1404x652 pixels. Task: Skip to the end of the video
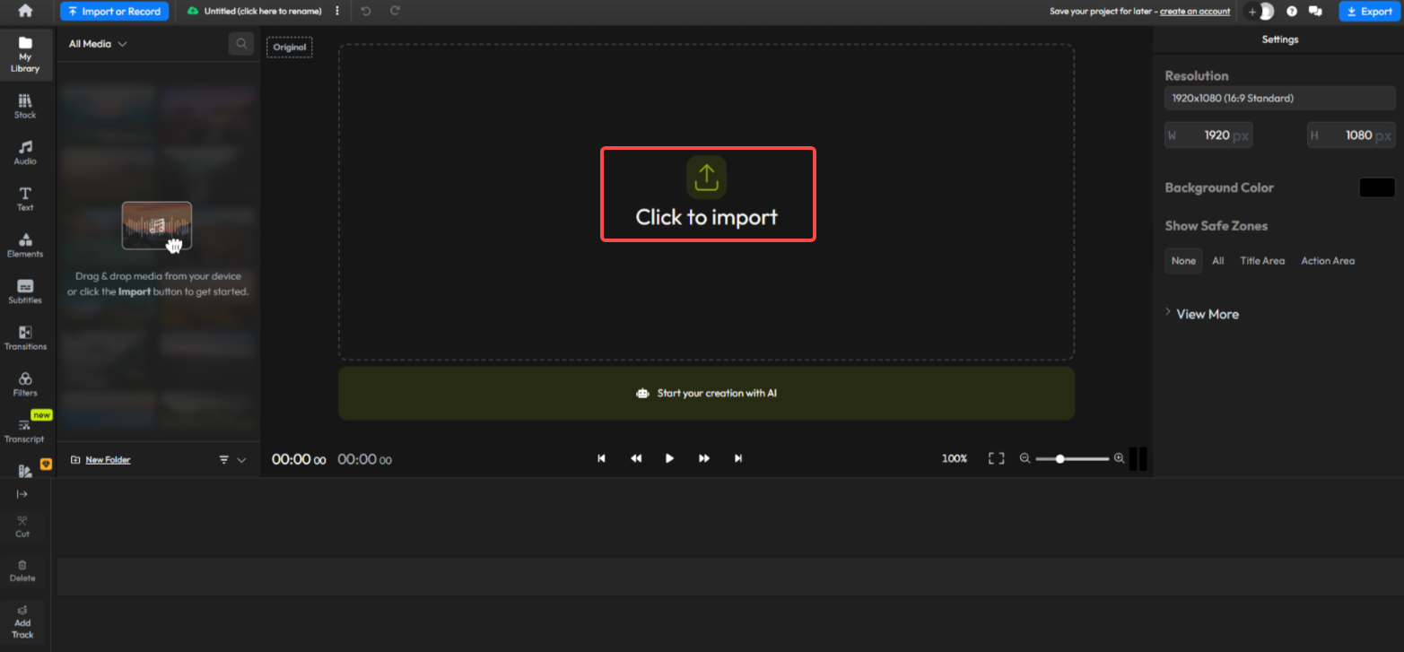(x=738, y=458)
